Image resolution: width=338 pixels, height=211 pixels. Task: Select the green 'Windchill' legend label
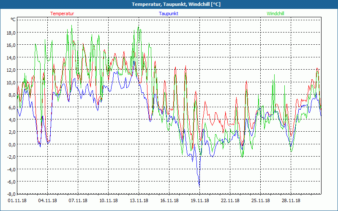275,14
